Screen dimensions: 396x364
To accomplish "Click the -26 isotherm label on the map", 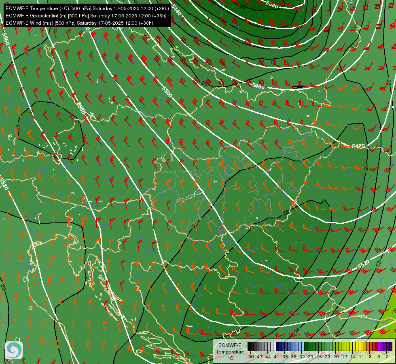I will 286,213.
